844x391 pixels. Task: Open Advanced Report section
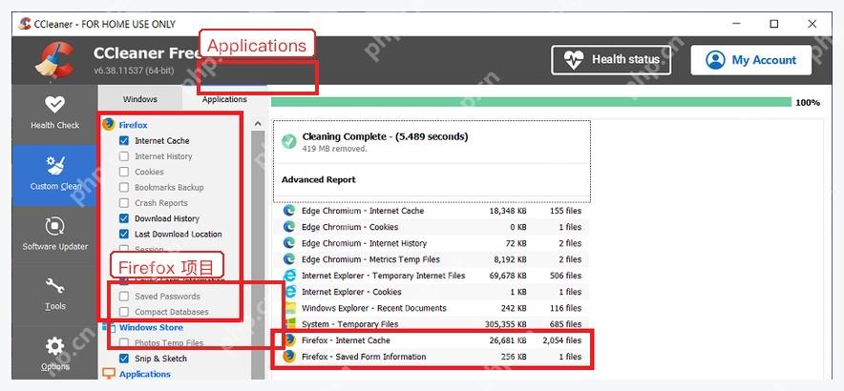coord(319,179)
